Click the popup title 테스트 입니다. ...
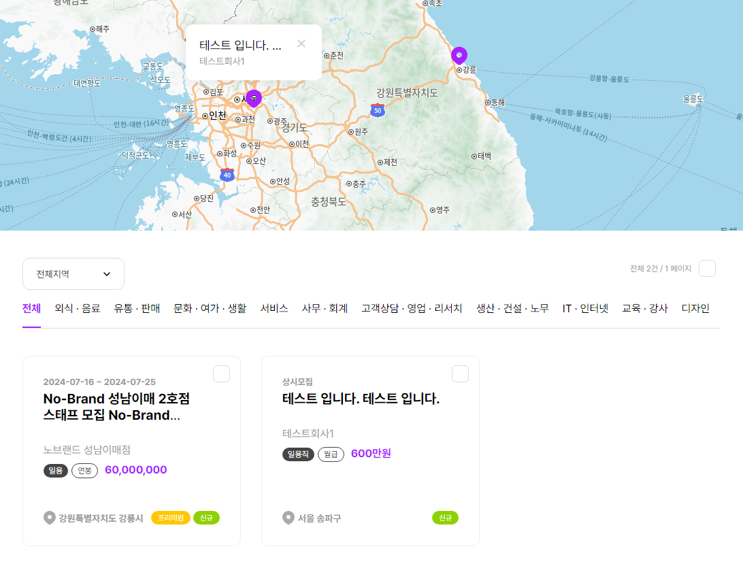This screenshot has height=566, width=743. coord(240,45)
